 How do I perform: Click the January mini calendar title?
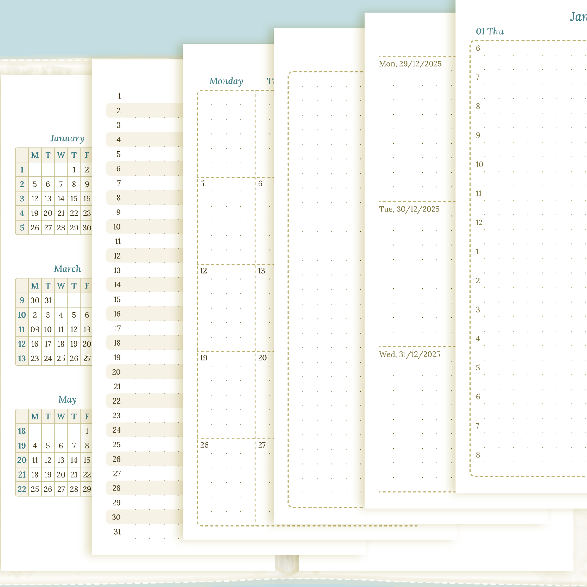click(x=67, y=138)
